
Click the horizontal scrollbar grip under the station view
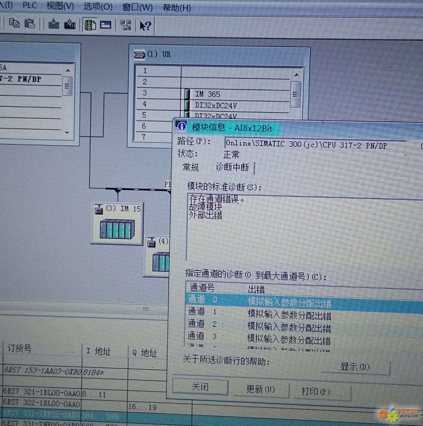click(x=146, y=309)
